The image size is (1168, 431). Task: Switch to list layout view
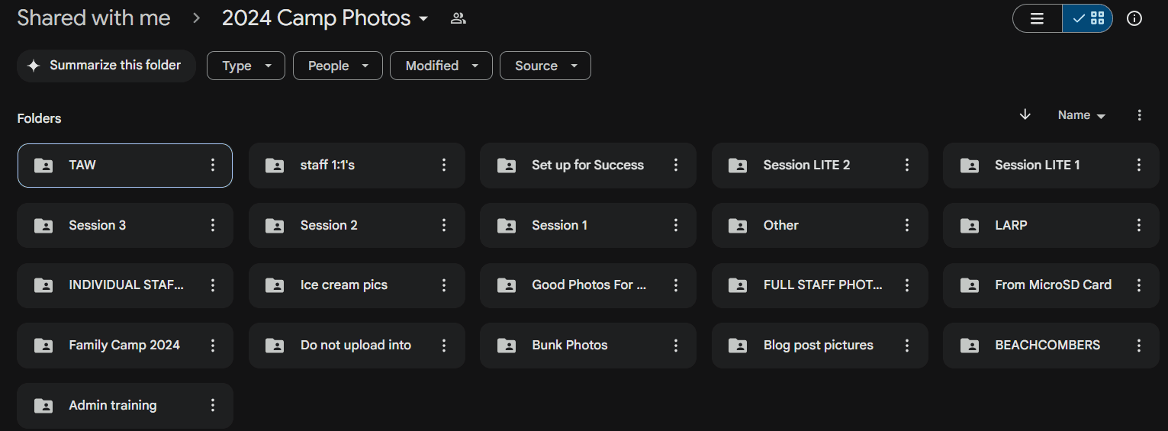(1037, 19)
